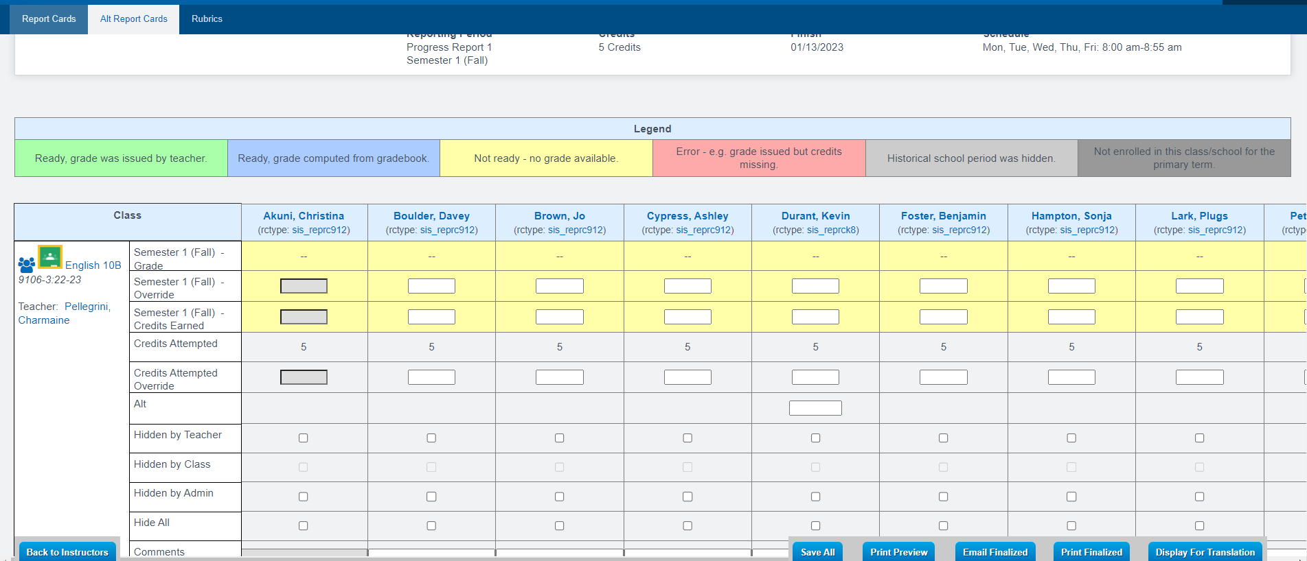Image resolution: width=1307 pixels, height=561 pixels.
Task: Open the Rubrics tab
Action: (x=207, y=19)
